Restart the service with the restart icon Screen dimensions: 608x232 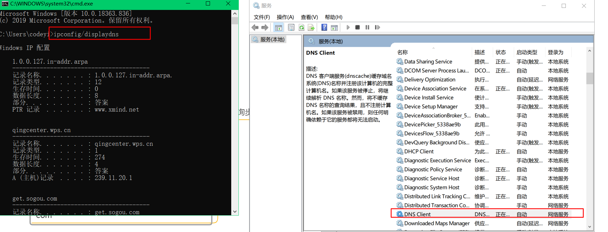(377, 27)
